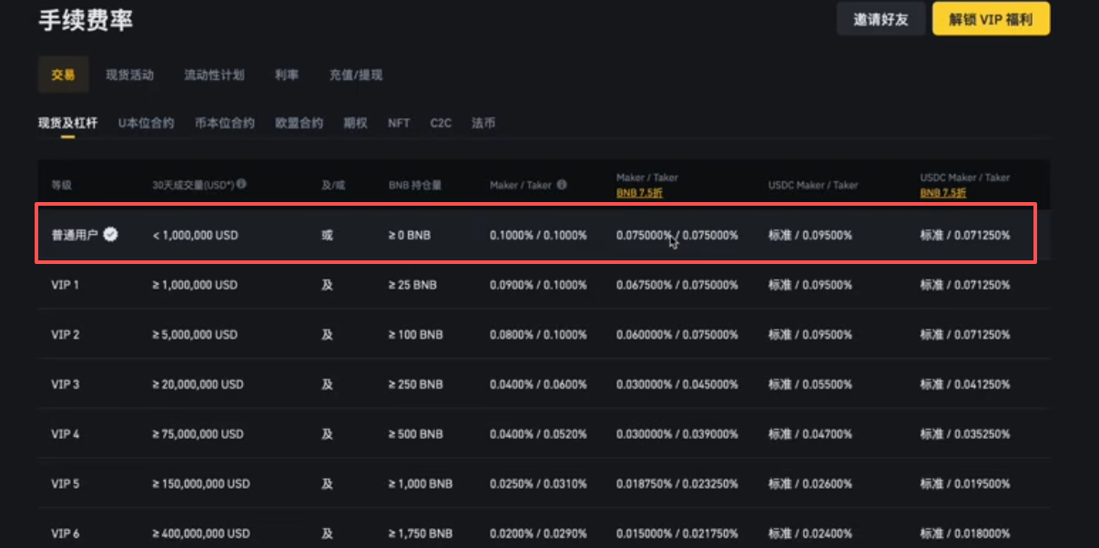
Task: Click info icon beside 30天成交量(USD*) header
Action: pos(241,184)
